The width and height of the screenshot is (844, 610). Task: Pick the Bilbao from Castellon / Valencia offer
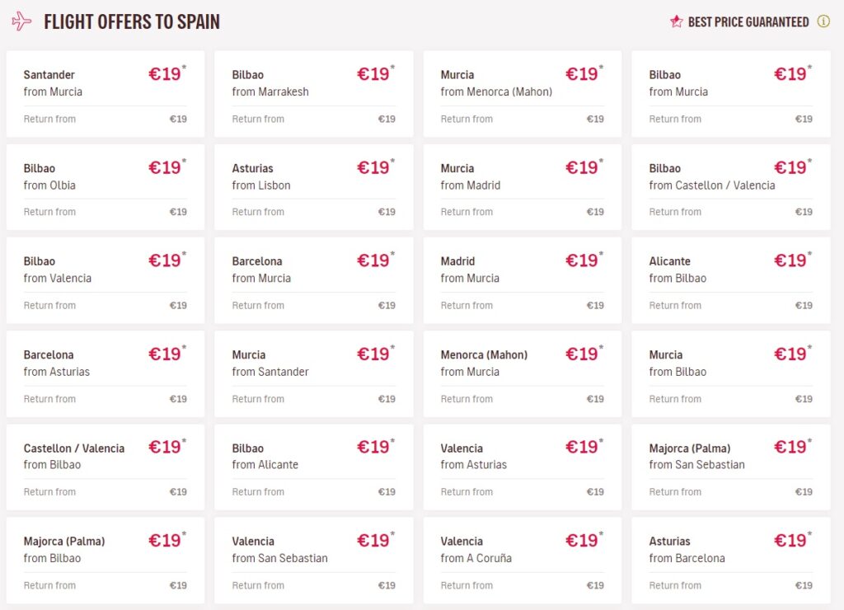[x=730, y=186]
